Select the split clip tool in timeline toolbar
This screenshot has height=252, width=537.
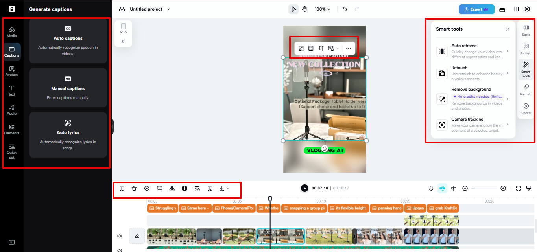(122, 188)
